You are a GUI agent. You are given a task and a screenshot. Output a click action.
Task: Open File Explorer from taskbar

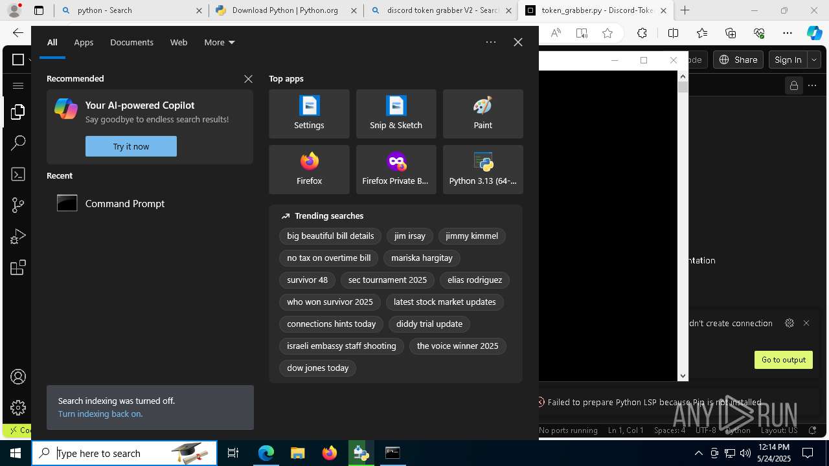297,453
